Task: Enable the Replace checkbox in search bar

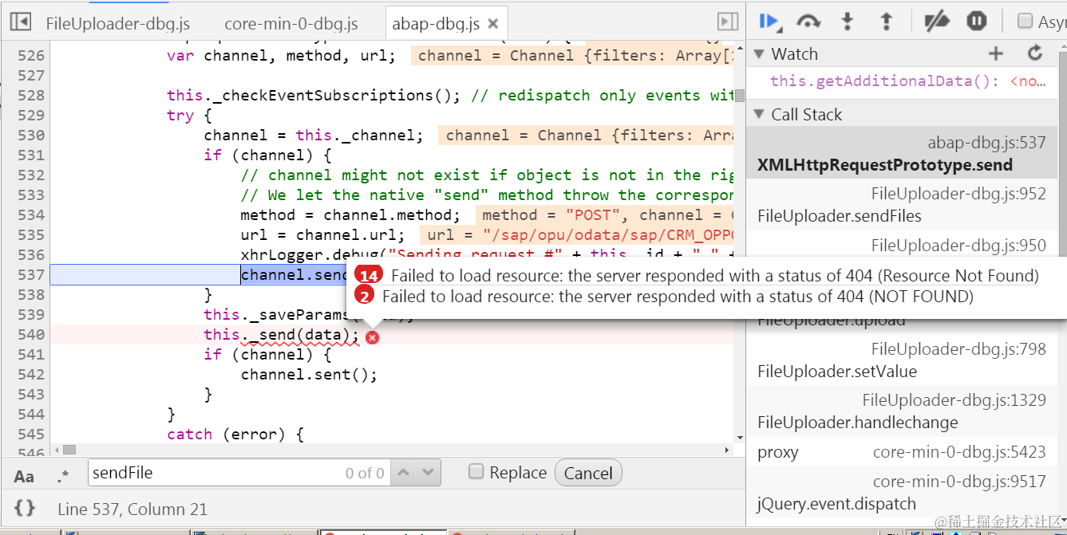Action: [x=476, y=472]
